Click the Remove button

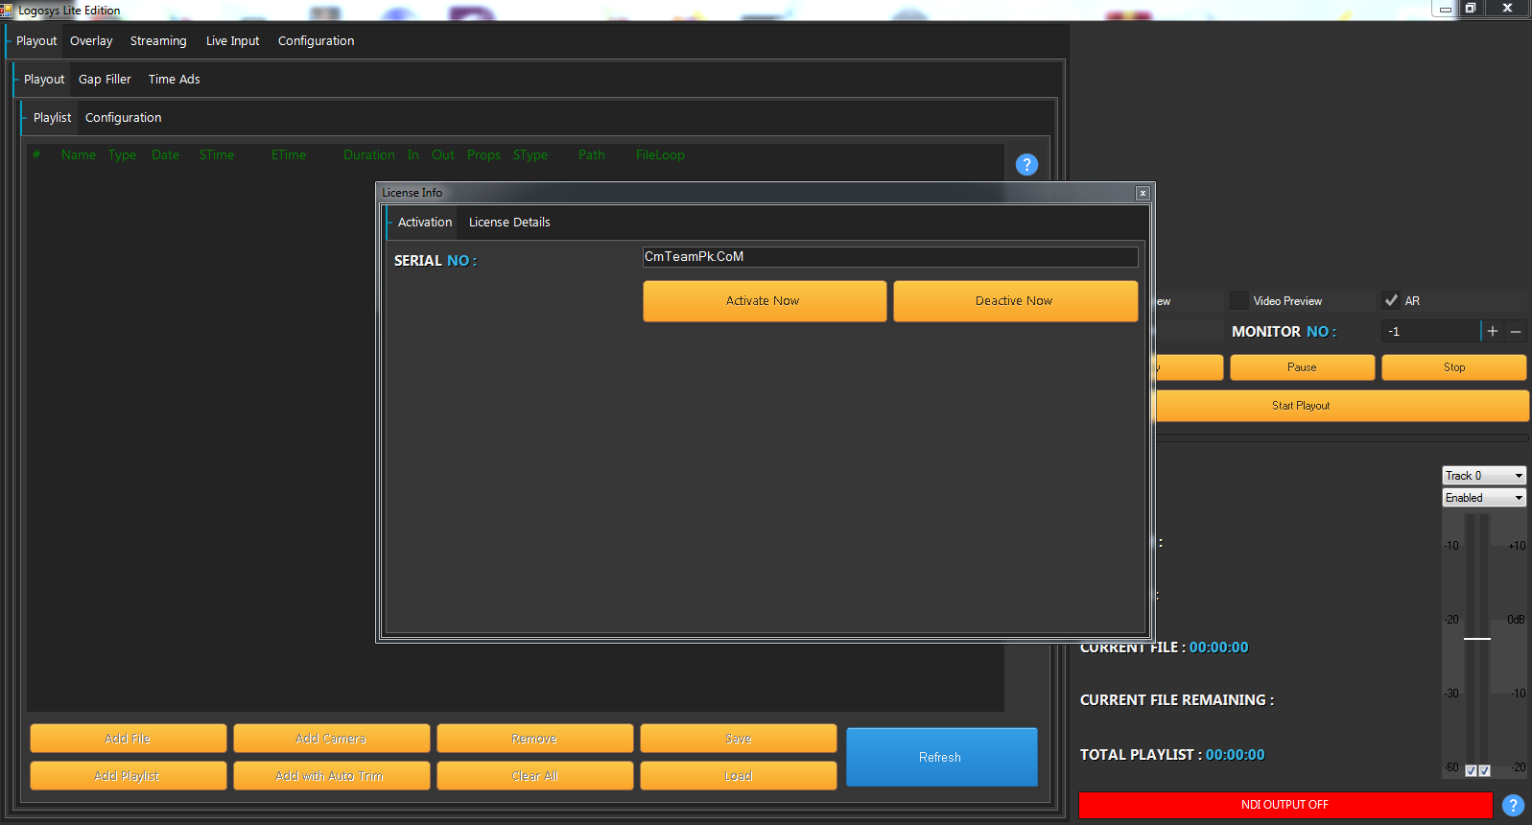(x=534, y=739)
